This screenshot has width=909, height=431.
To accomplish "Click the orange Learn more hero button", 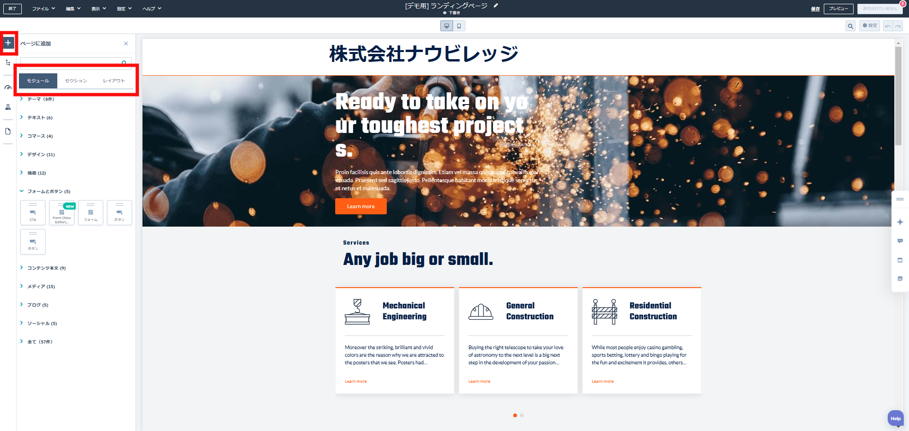I will point(361,206).
